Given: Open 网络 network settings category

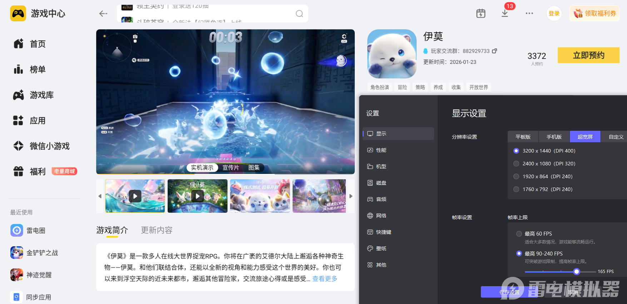Looking at the screenshot, I should [x=398, y=216].
